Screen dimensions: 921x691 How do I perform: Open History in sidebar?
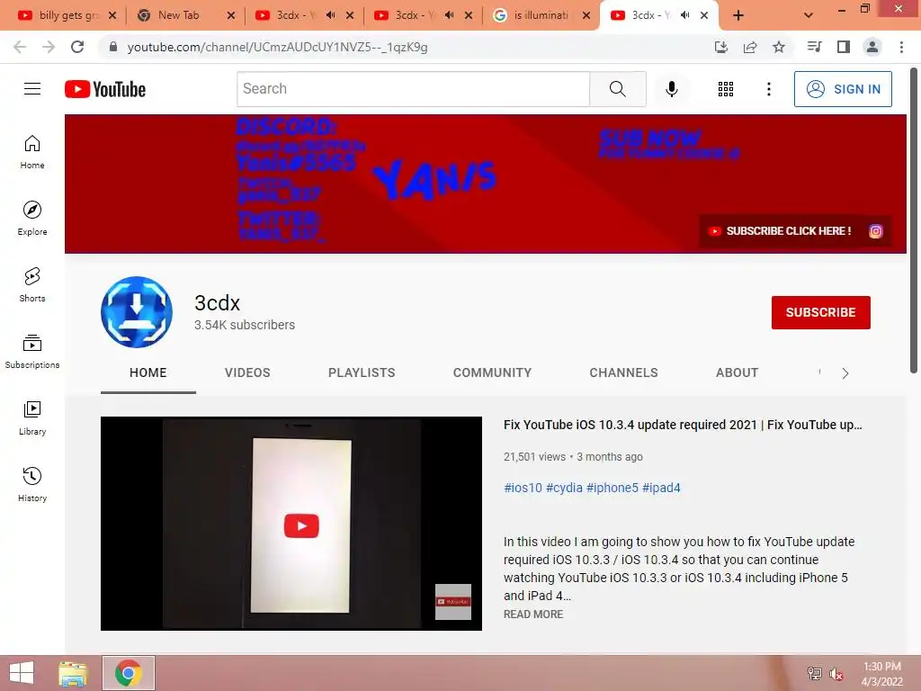(x=32, y=484)
